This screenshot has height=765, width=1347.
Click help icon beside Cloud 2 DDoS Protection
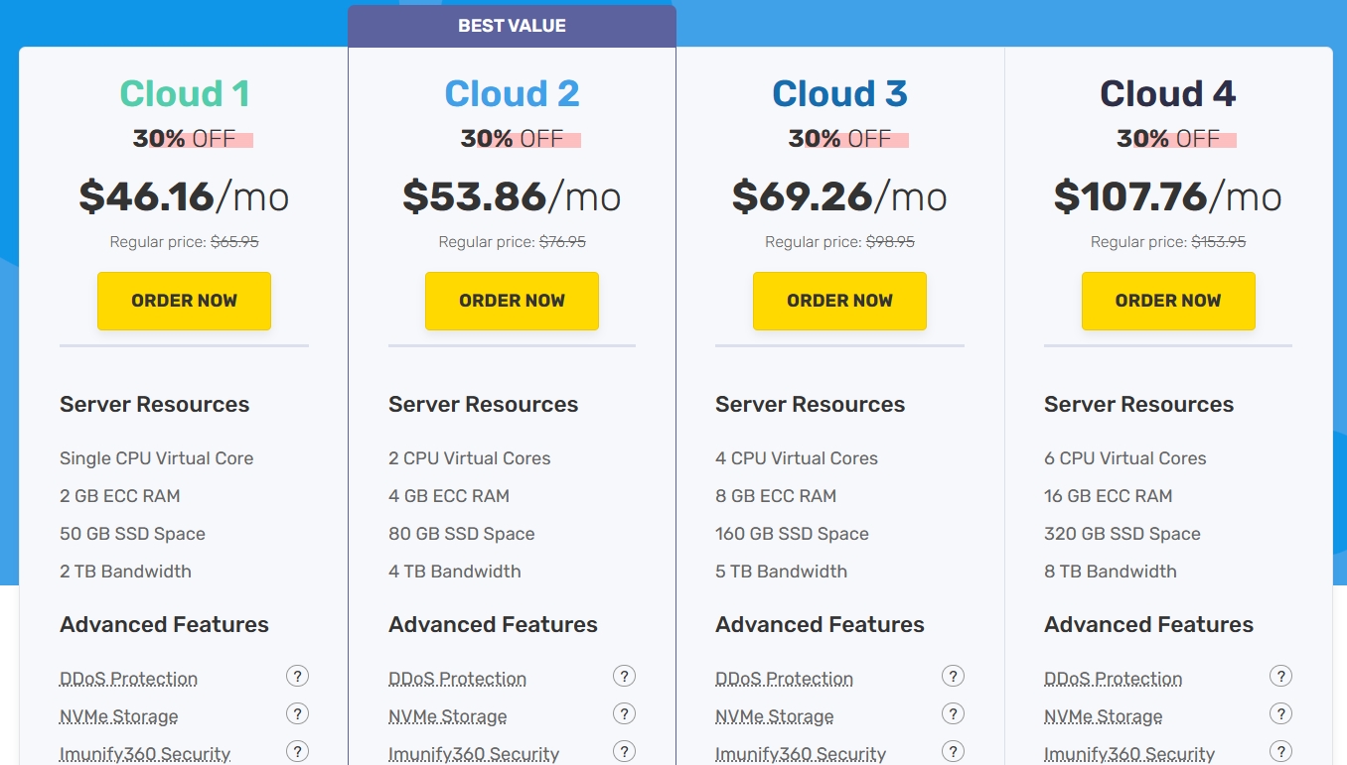[x=624, y=677]
